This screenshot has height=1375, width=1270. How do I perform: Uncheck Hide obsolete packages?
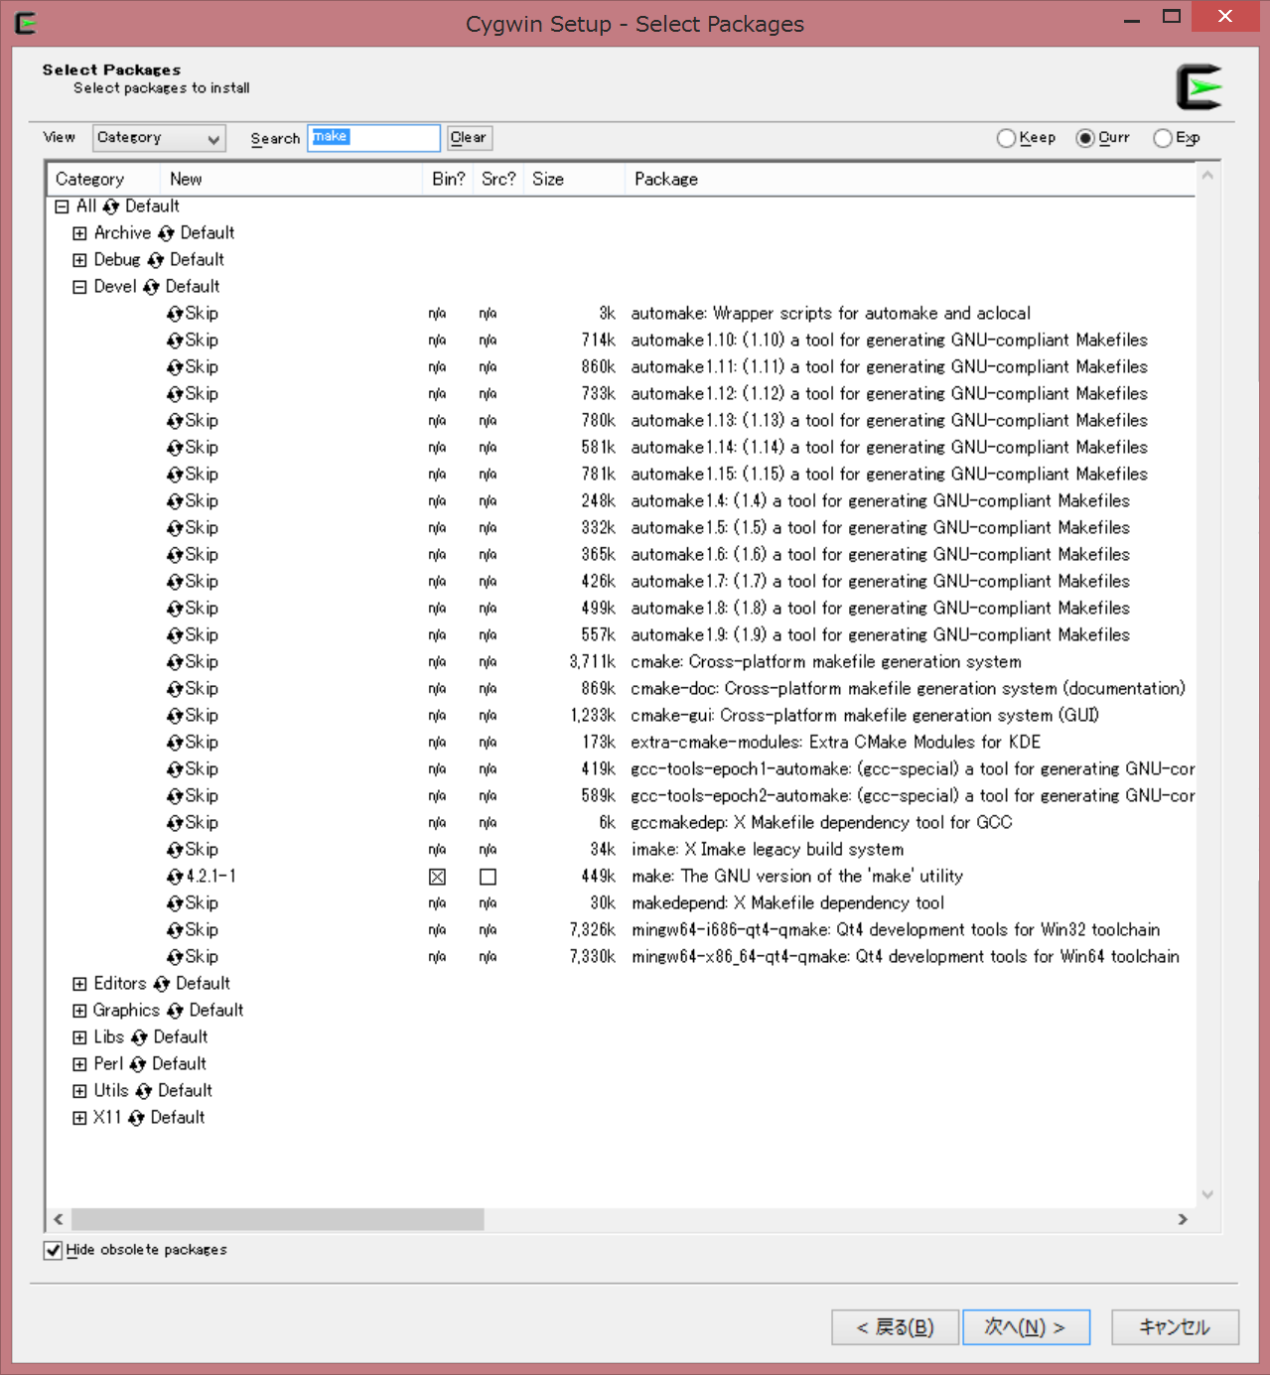click(53, 1250)
